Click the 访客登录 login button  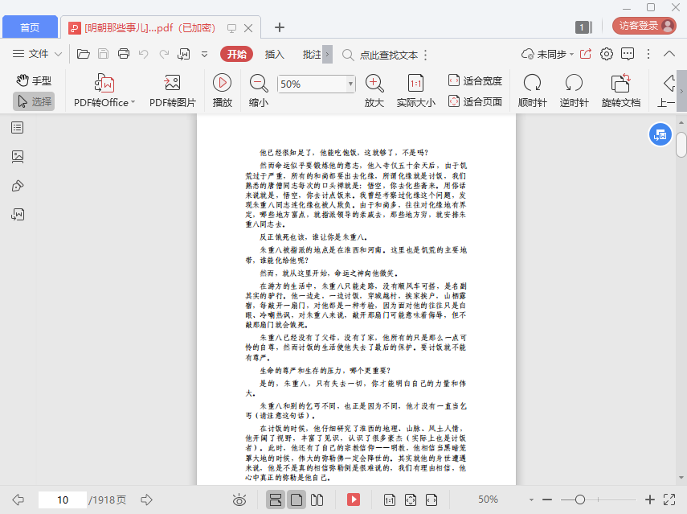click(644, 26)
